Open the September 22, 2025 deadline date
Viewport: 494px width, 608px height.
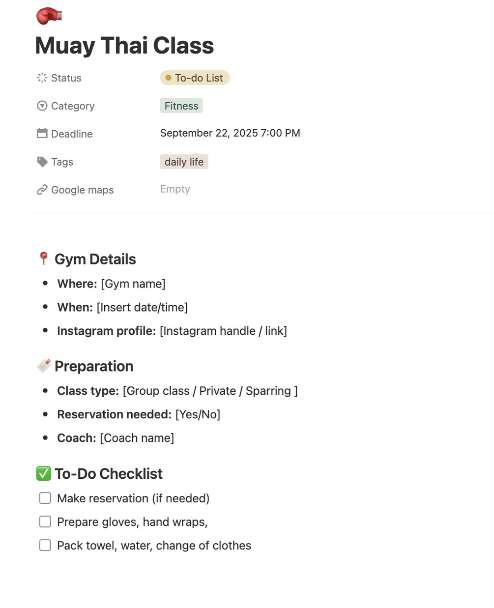click(230, 133)
